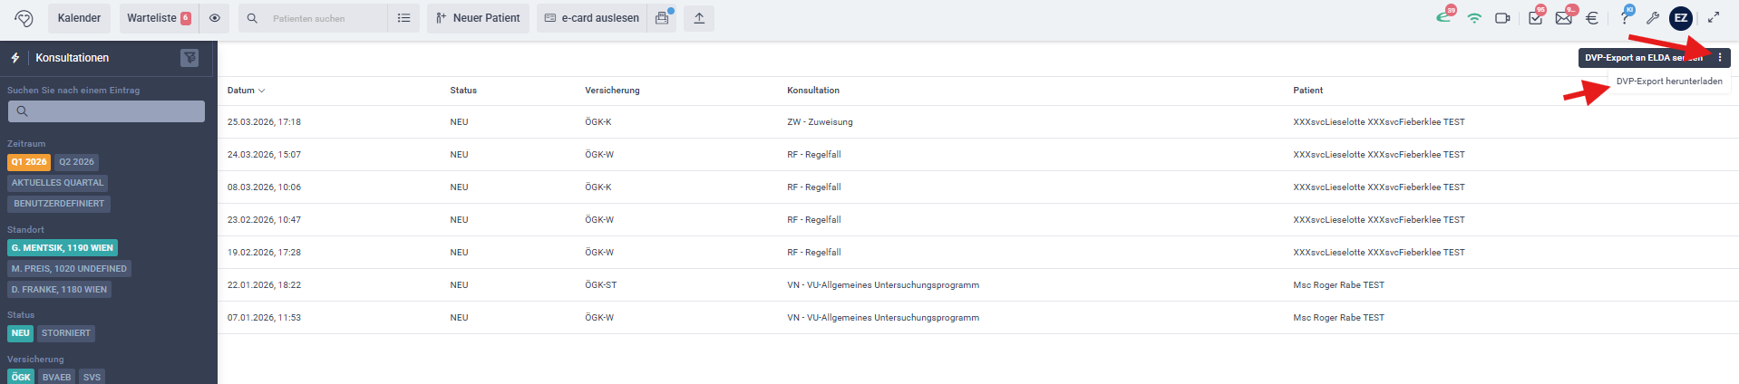Select DVP-Export herunterladen menu entry

[1669, 82]
